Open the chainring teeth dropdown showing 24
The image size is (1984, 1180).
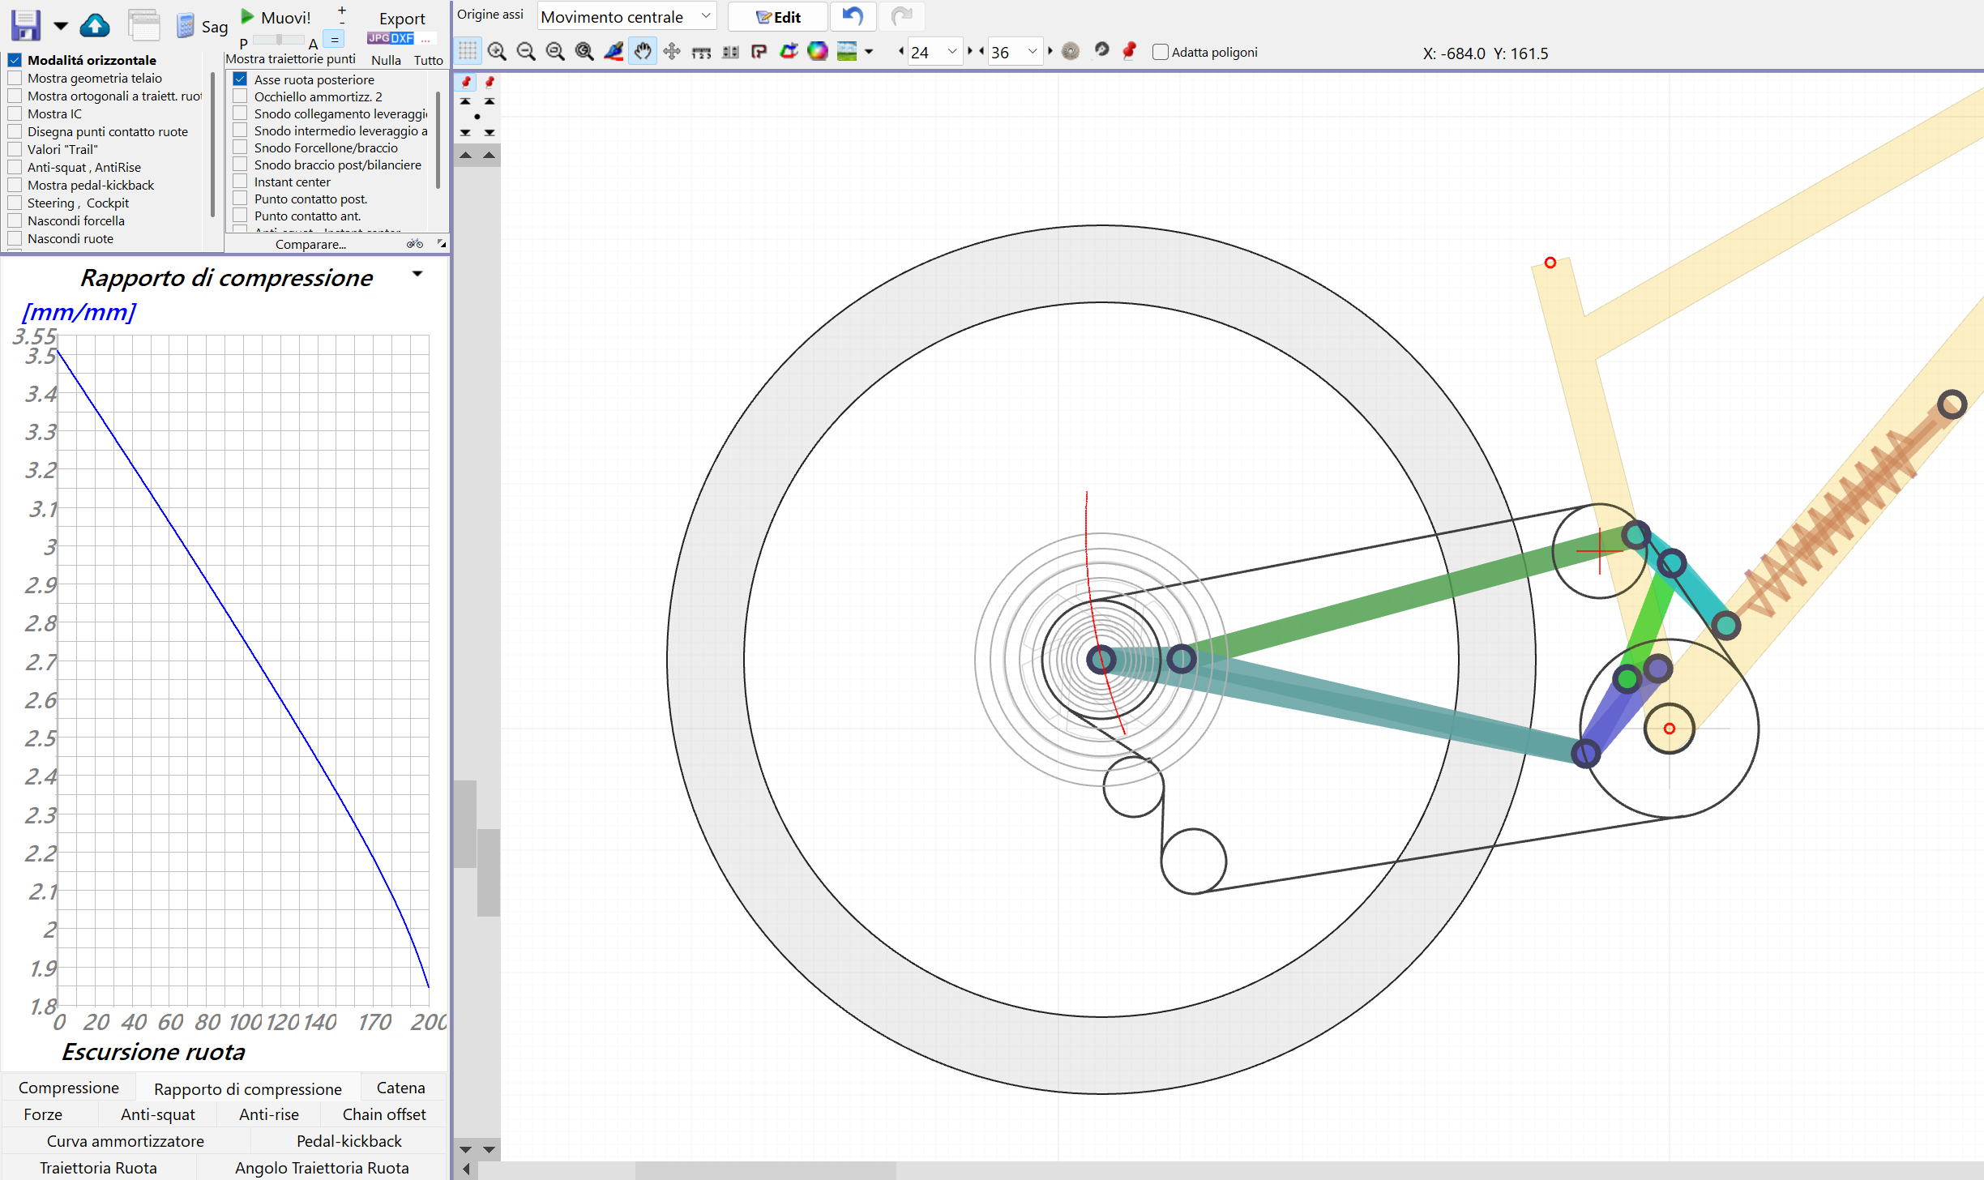pos(934,52)
